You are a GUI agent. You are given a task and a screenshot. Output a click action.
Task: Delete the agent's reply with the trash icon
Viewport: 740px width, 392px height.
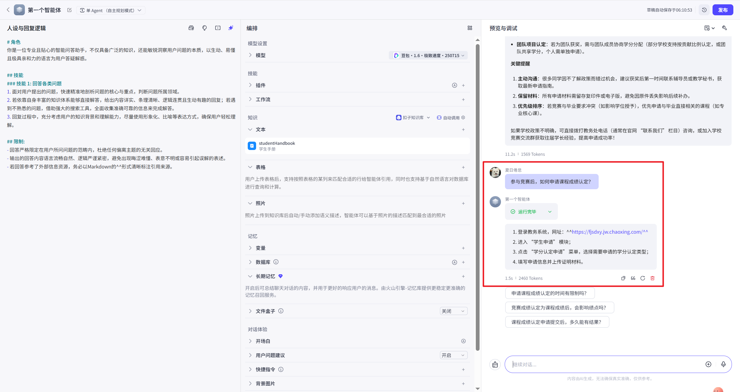click(x=652, y=278)
